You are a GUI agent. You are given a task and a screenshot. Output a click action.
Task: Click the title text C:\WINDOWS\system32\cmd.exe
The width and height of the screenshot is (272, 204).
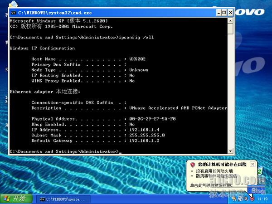(55, 13)
